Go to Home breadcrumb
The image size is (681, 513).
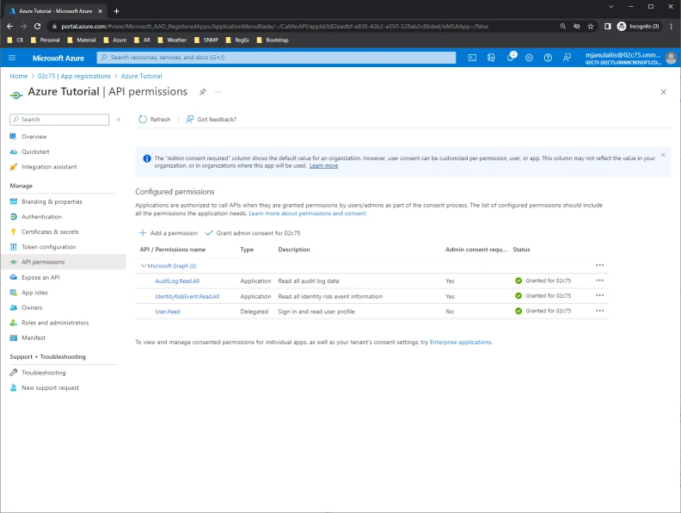pos(19,76)
